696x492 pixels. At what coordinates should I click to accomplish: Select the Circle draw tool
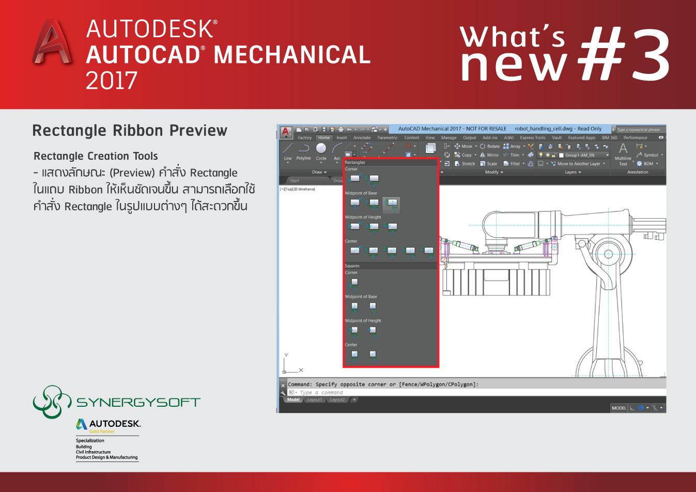tap(321, 150)
